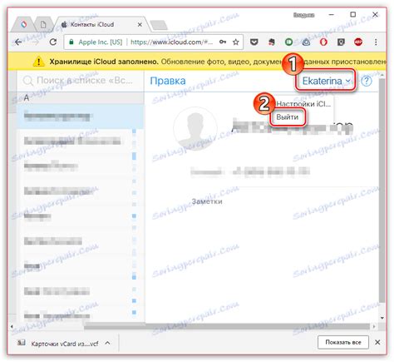Open saved password key icon in address bar
The height and width of the screenshot is (362, 394).
tap(223, 42)
